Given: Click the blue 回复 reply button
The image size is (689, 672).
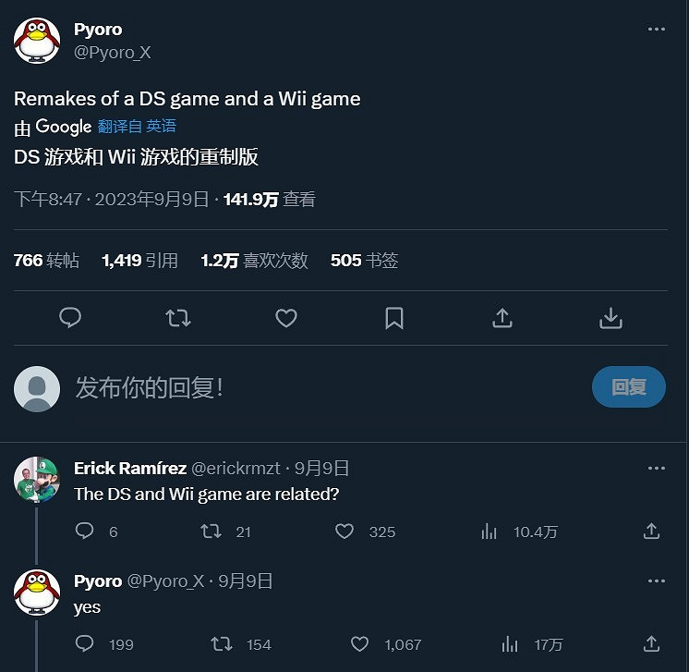Looking at the screenshot, I should tap(628, 387).
